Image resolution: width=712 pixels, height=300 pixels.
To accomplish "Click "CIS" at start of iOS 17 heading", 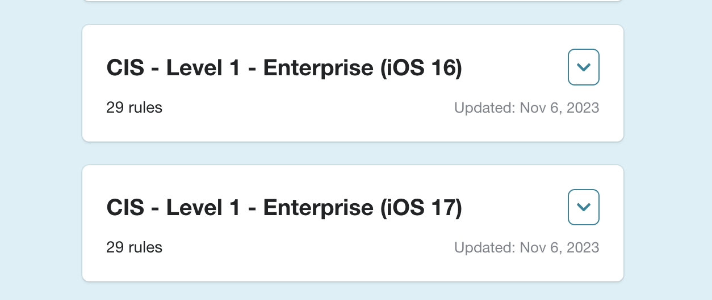I will 124,208.
